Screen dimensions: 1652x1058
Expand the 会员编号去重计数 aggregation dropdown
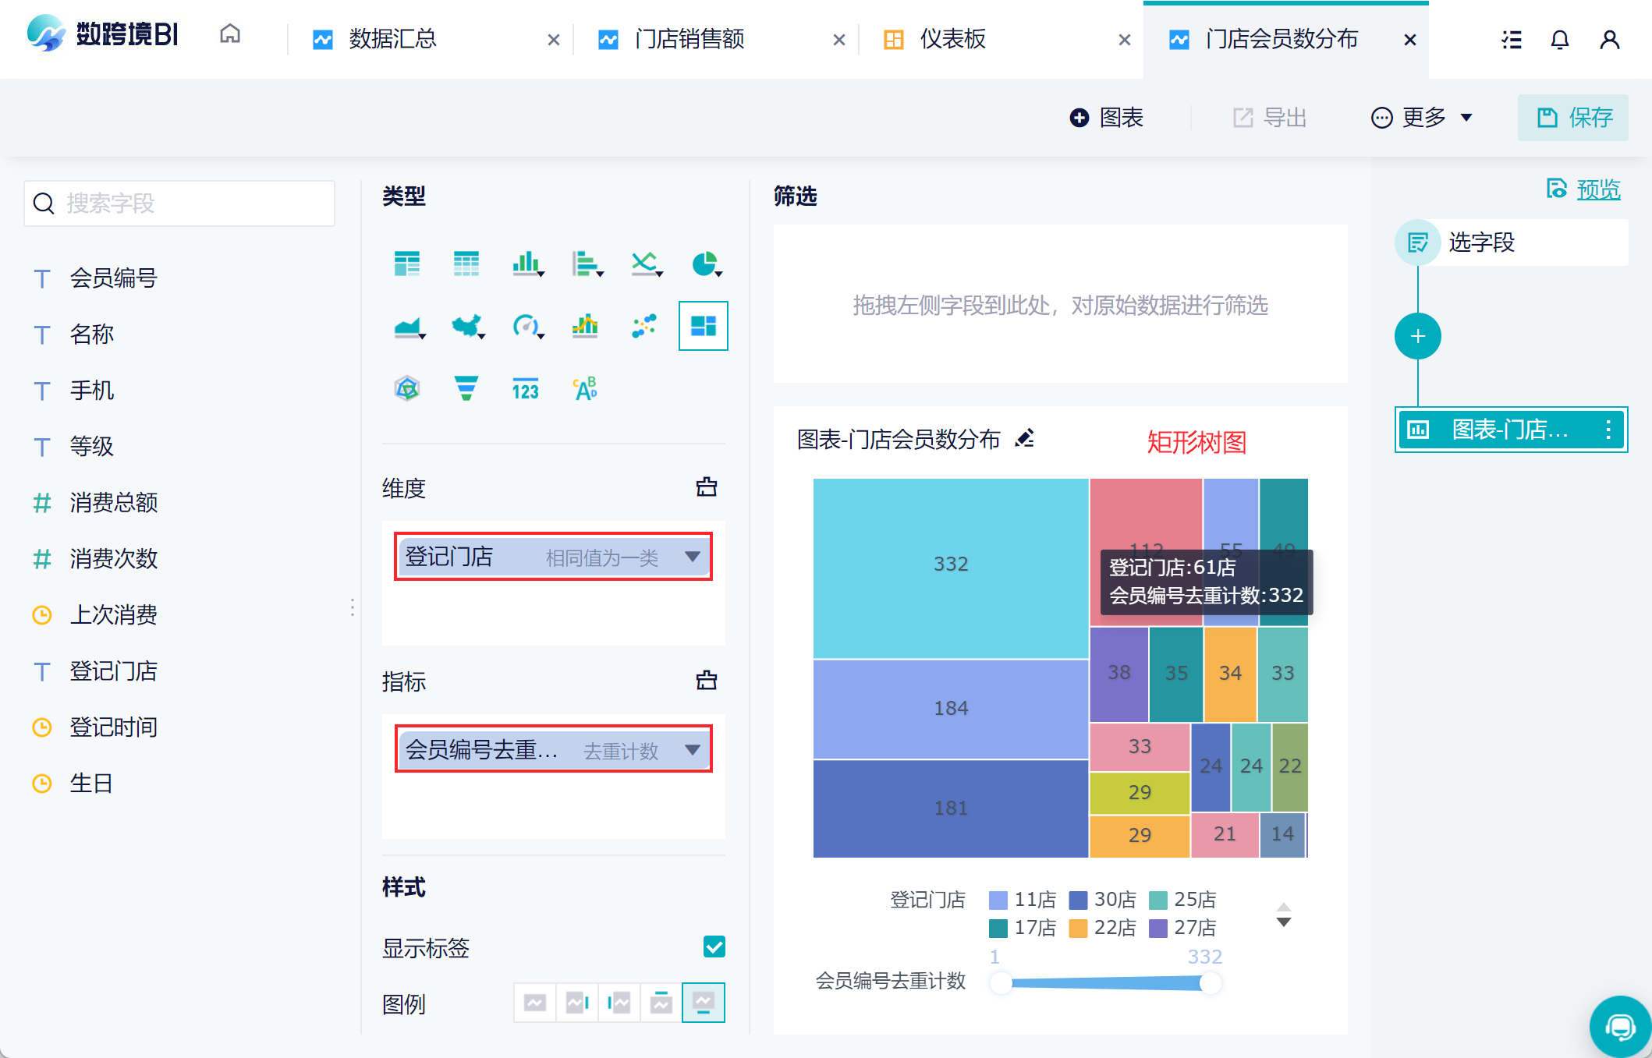[x=693, y=750]
